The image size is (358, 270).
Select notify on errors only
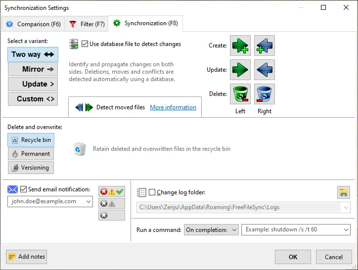click(x=111, y=215)
